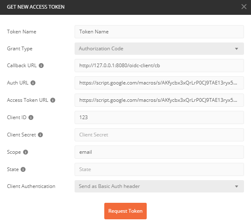This screenshot has height=223, width=251.
Task: Click the Access Token URL info icon
Action: tap(53, 100)
